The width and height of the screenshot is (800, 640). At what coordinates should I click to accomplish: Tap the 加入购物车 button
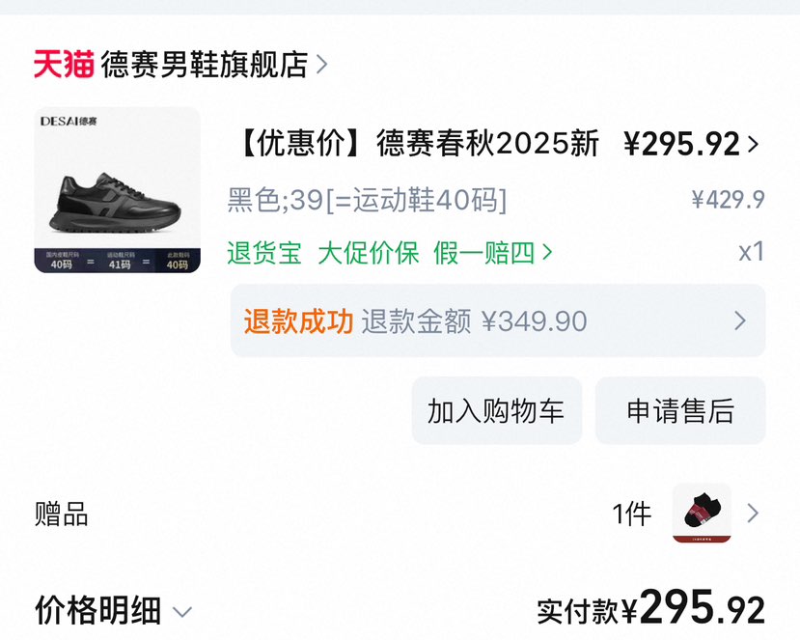tap(496, 411)
